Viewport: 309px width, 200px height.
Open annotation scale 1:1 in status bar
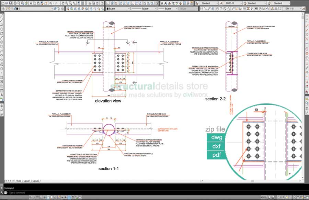coord(281,197)
